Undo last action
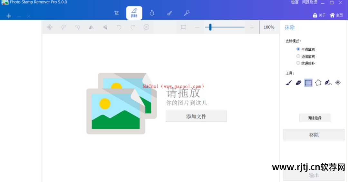The height and width of the screenshot is (182, 348). pyautogui.click(x=119, y=27)
